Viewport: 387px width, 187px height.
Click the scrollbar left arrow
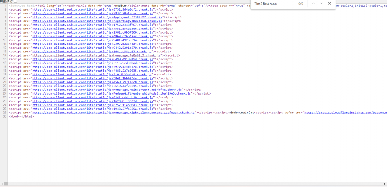tap(2, 184)
